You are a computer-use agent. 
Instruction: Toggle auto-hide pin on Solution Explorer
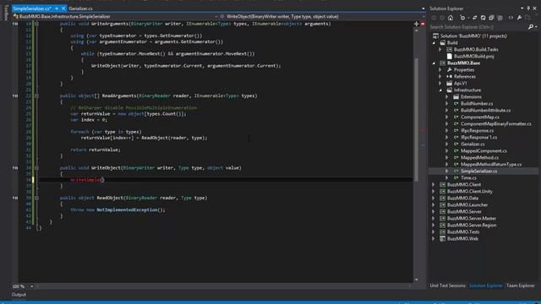coord(528,8)
